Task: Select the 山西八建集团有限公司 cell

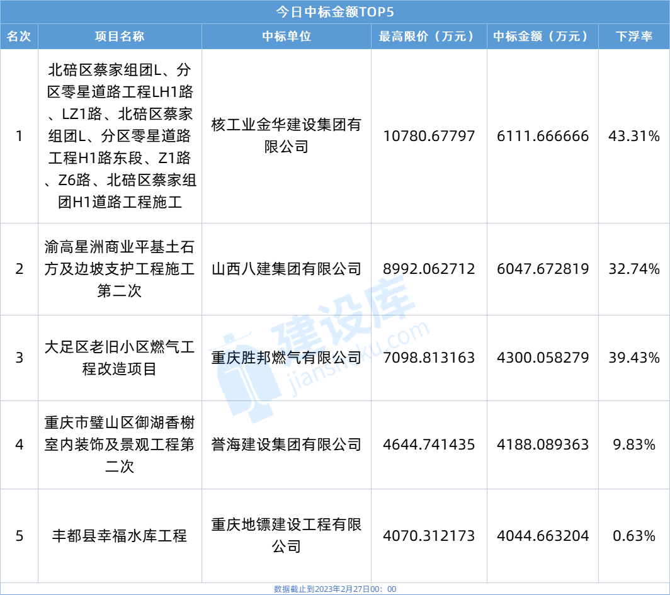Action: point(287,269)
